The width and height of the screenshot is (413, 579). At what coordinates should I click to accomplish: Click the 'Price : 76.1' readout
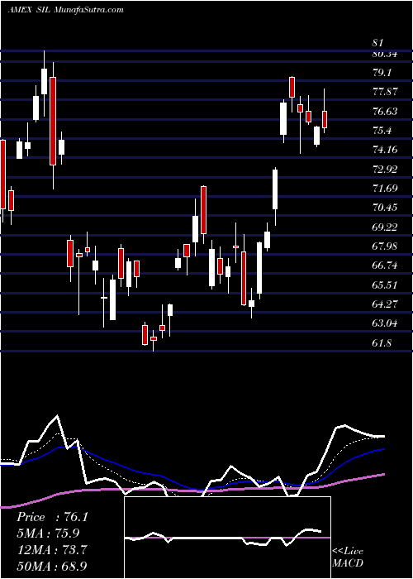pyautogui.click(x=52, y=517)
